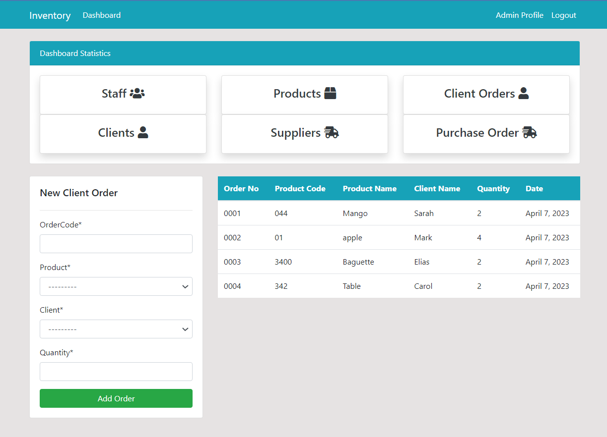Open the Product selection dropdown

pyautogui.click(x=116, y=286)
